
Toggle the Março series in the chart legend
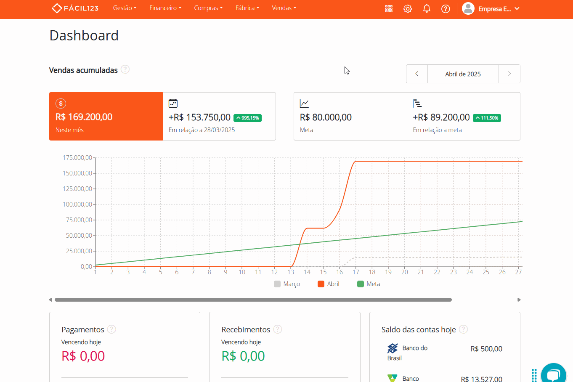pos(287,284)
